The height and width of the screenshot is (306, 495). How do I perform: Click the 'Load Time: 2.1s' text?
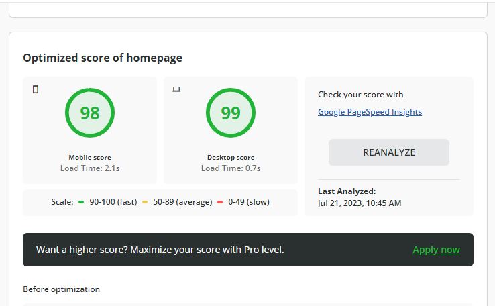(90, 168)
